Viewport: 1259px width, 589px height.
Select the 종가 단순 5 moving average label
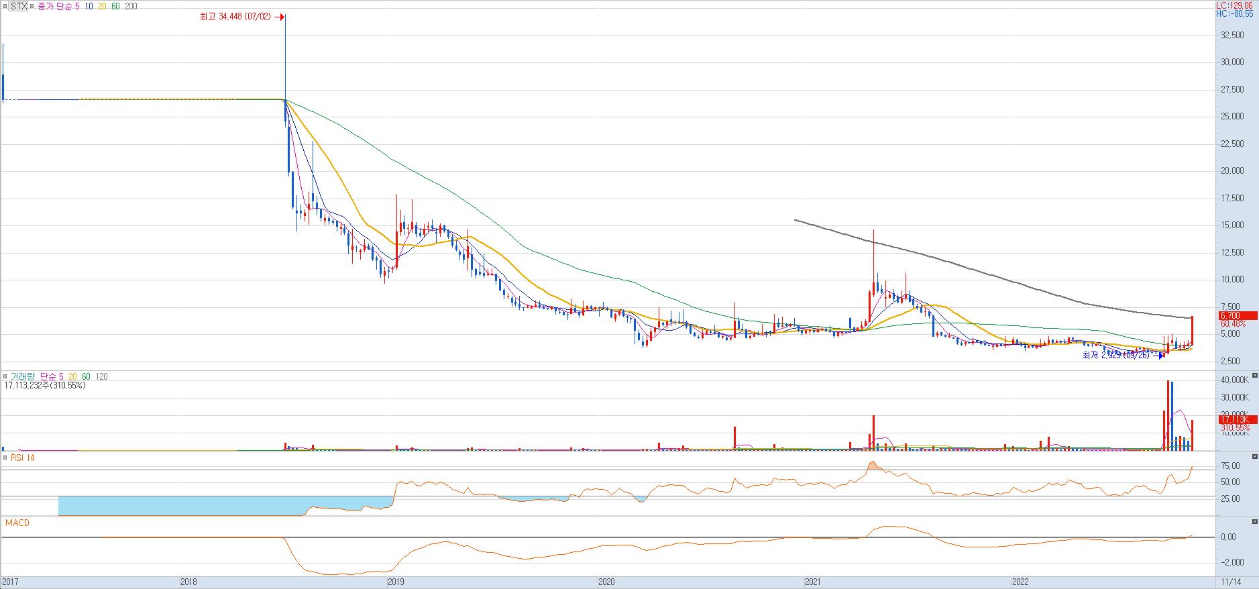(58, 5)
